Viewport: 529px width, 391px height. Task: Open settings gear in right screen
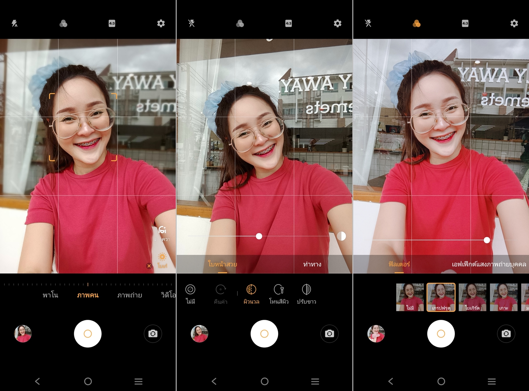[x=514, y=23]
